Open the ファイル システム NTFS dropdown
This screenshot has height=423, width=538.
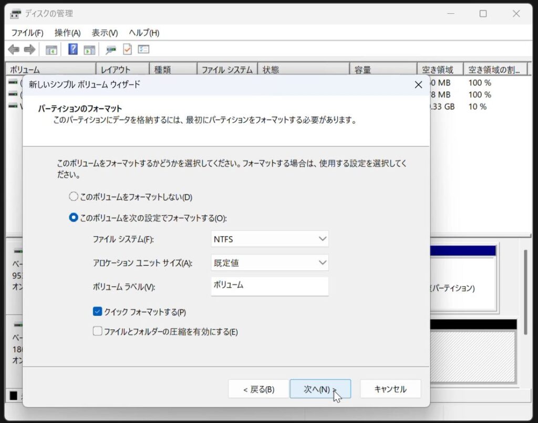coord(270,239)
